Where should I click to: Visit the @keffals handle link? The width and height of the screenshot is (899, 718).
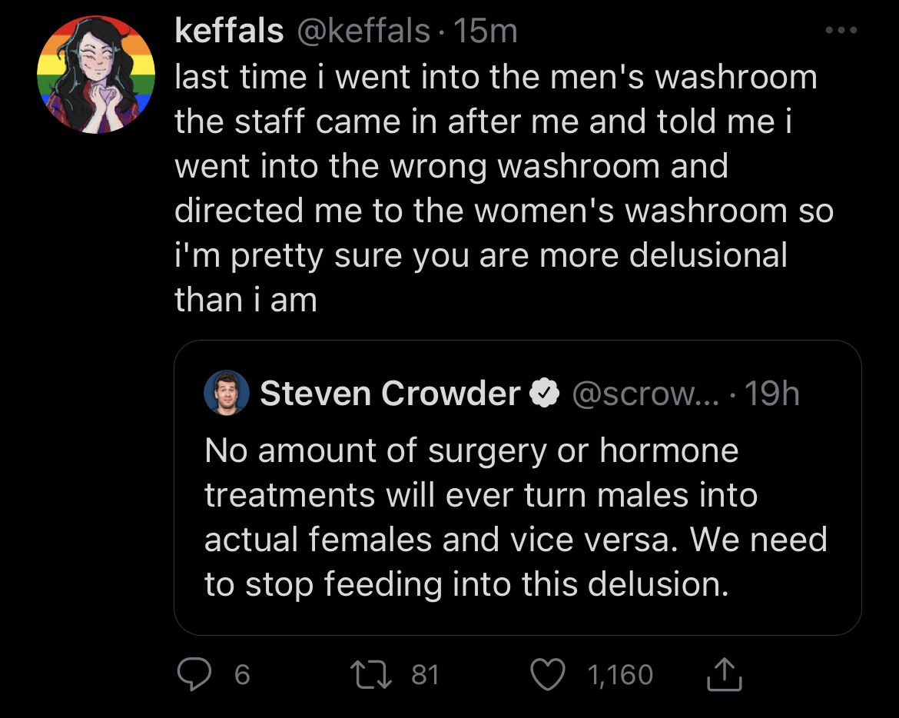[363, 31]
